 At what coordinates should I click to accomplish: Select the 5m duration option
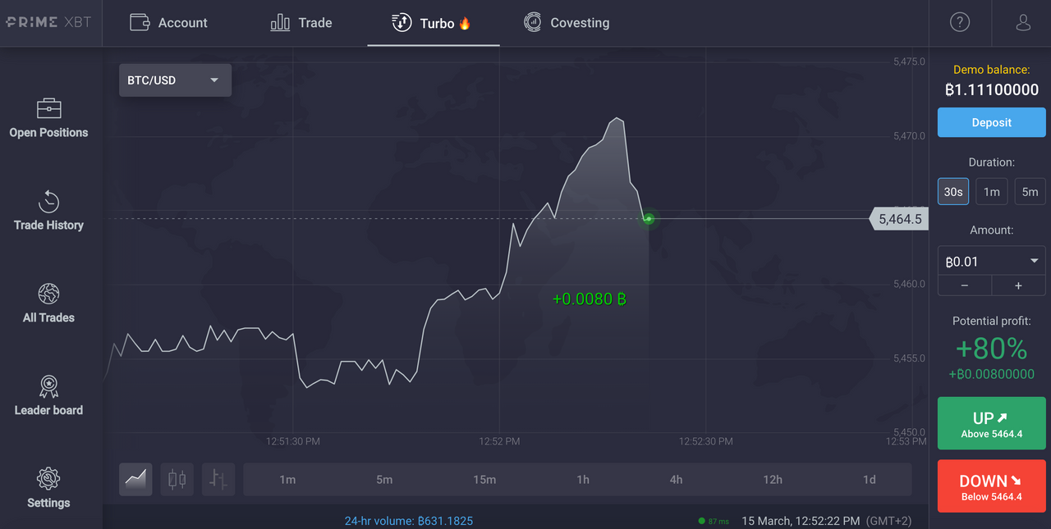coord(1030,192)
